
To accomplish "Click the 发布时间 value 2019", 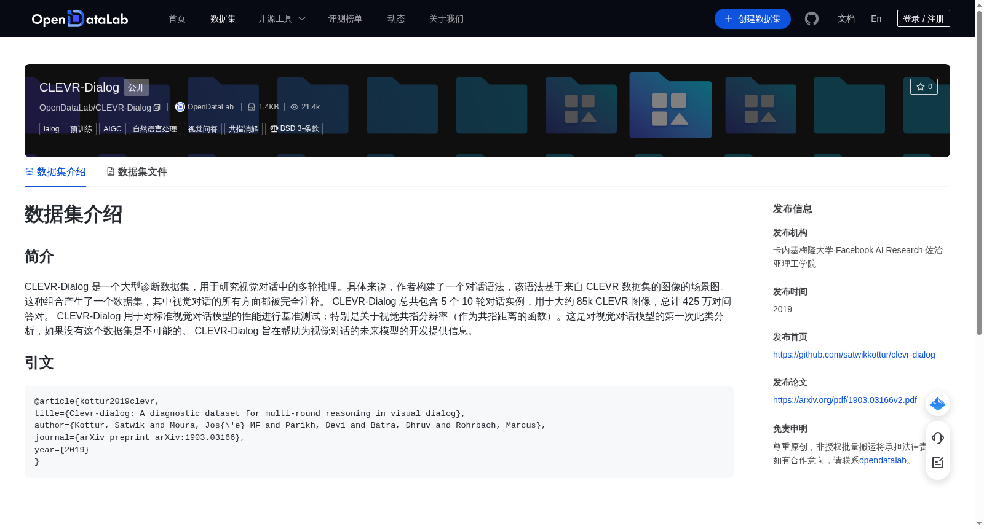I will [x=782, y=309].
